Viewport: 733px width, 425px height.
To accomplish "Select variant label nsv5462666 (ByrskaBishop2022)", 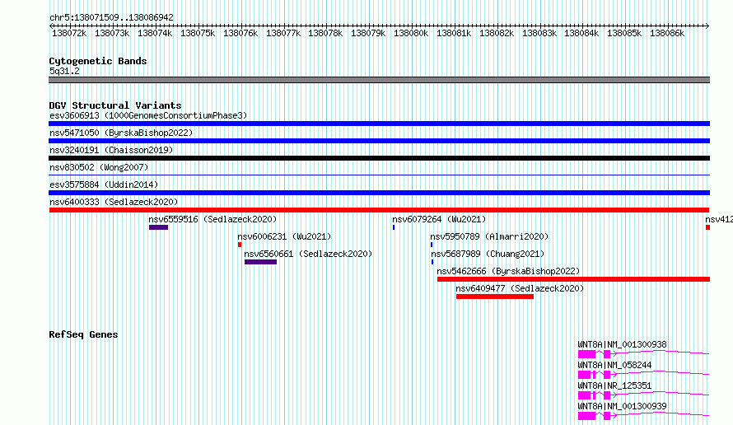I will pos(508,271).
